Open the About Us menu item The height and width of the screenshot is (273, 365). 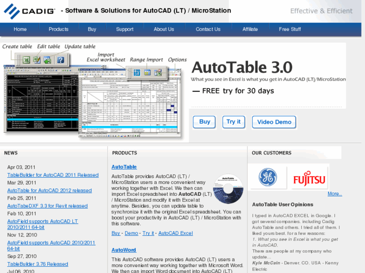(164, 29)
